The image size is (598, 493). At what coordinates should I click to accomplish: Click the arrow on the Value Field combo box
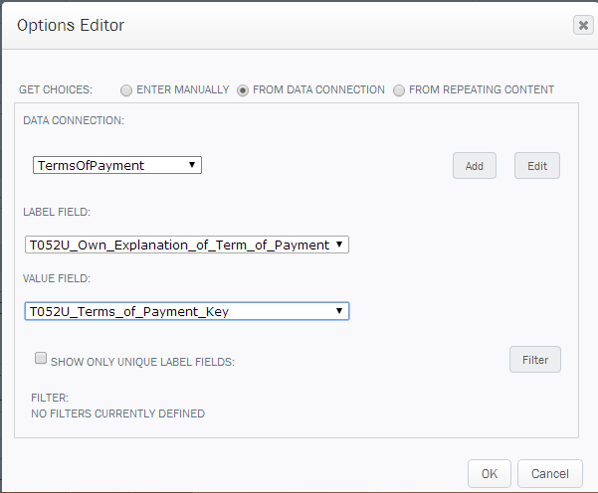(339, 311)
